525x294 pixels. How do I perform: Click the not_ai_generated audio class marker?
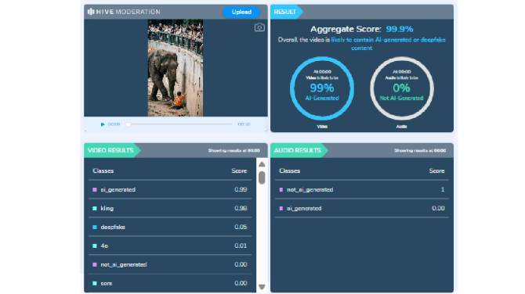[x=281, y=189]
